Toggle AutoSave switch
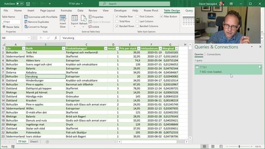Image resolution: width=265 pixels, height=149 pixels. pyautogui.click(x=20, y=4)
